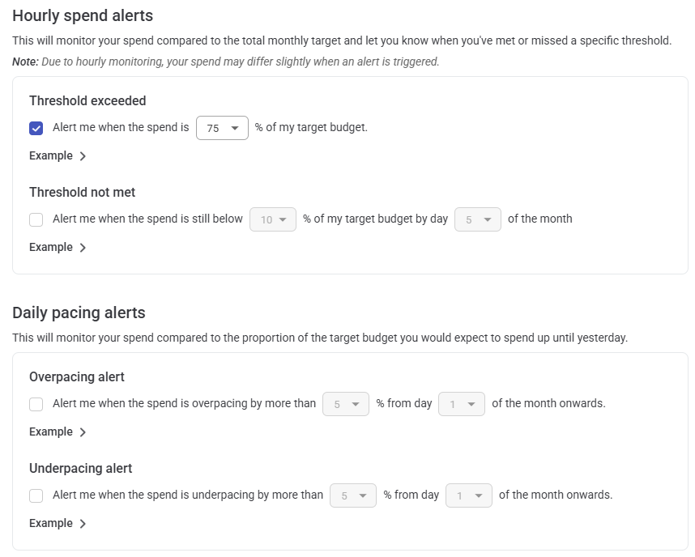Disable the "Threshold exceeded" alert checkbox
The width and height of the screenshot is (695, 557).
(36, 127)
